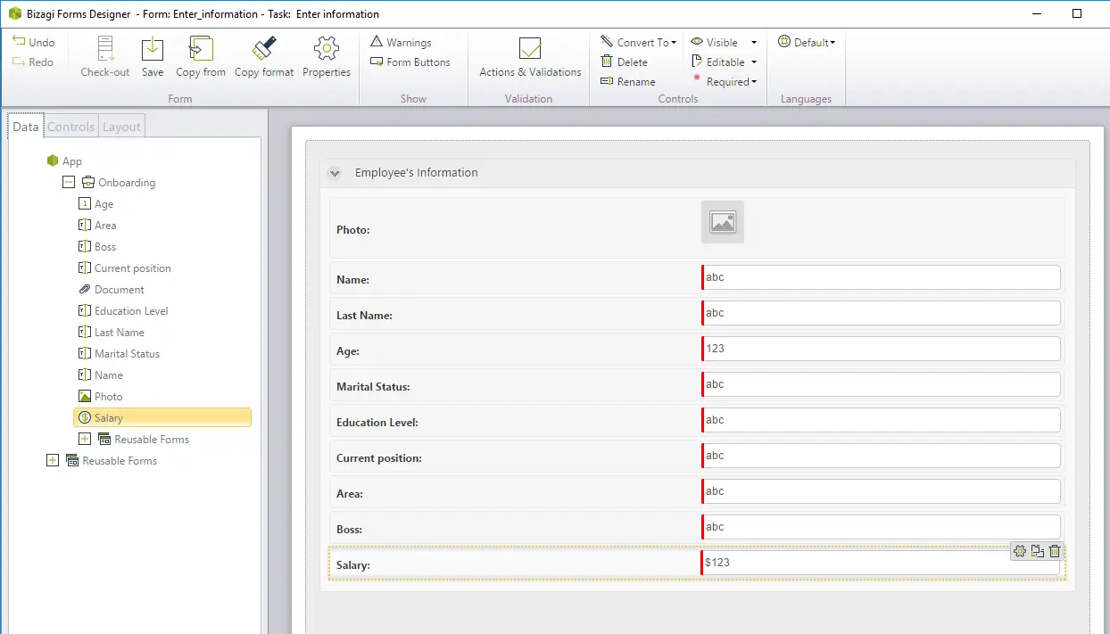Image resolution: width=1110 pixels, height=634 pixels.
Task: Collapse the Onboarding tree node
Action: (68, 182)
